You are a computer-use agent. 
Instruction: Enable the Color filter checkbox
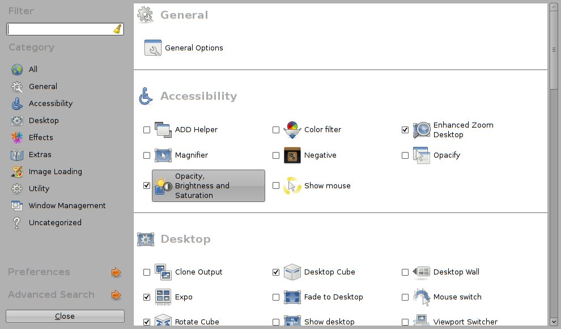tap(276, 129)
